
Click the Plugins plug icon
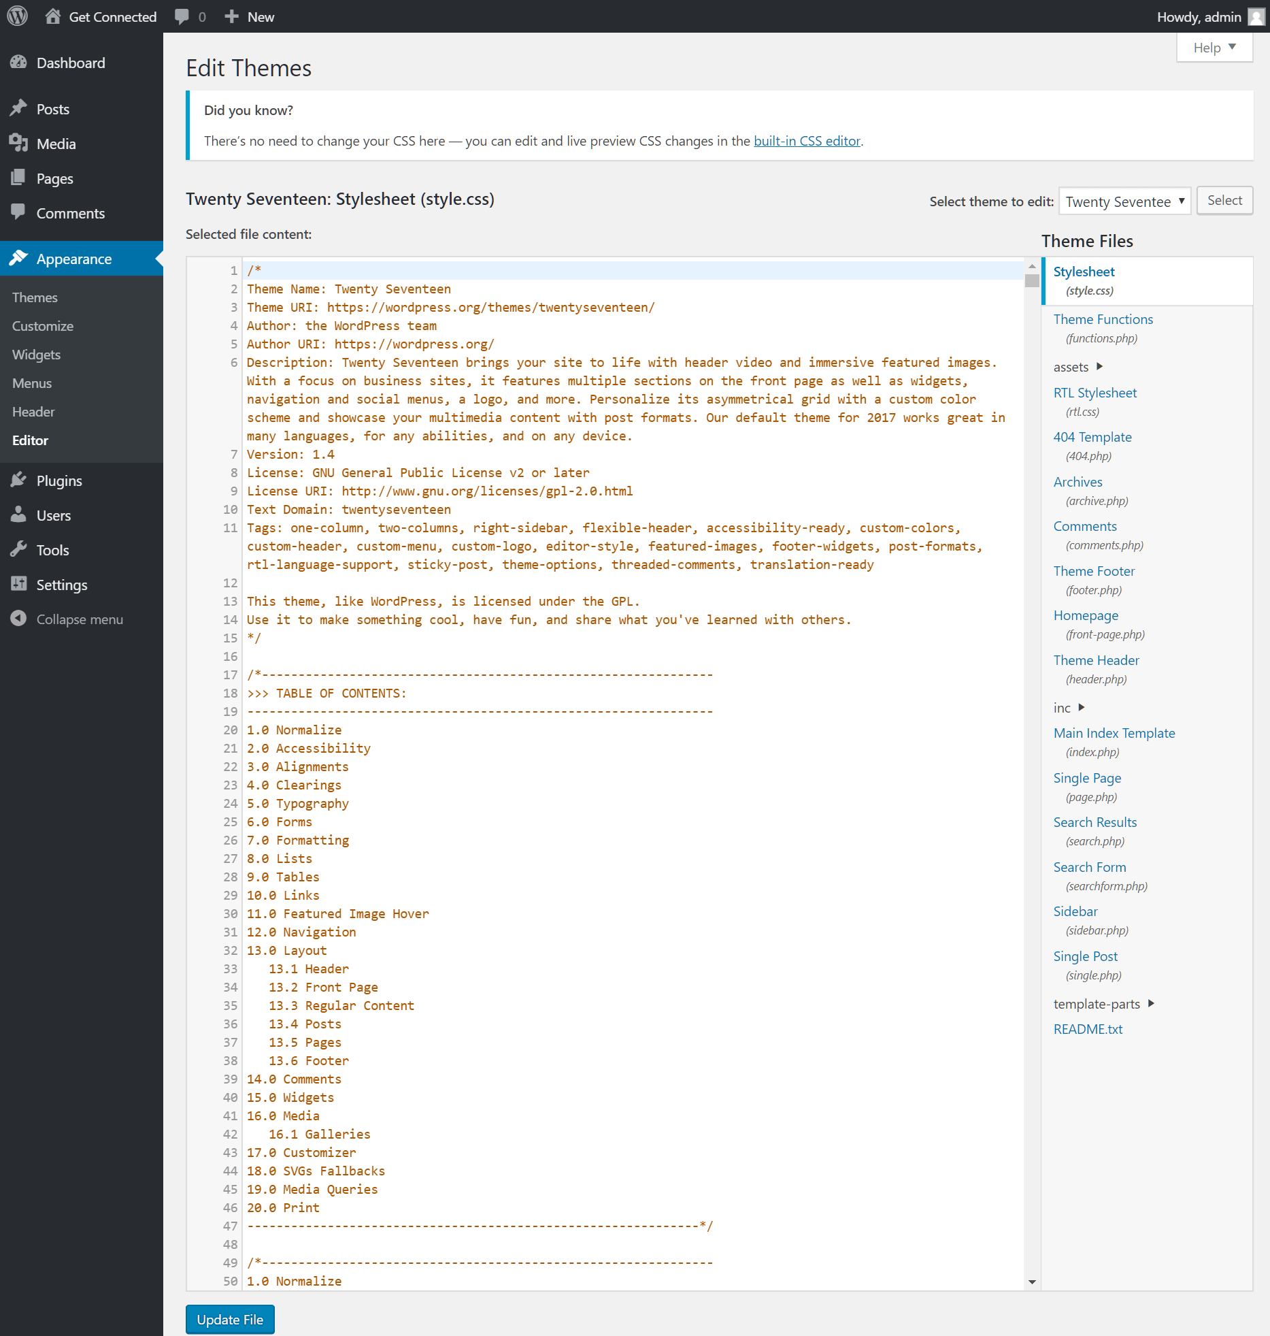tap(18, 480)
